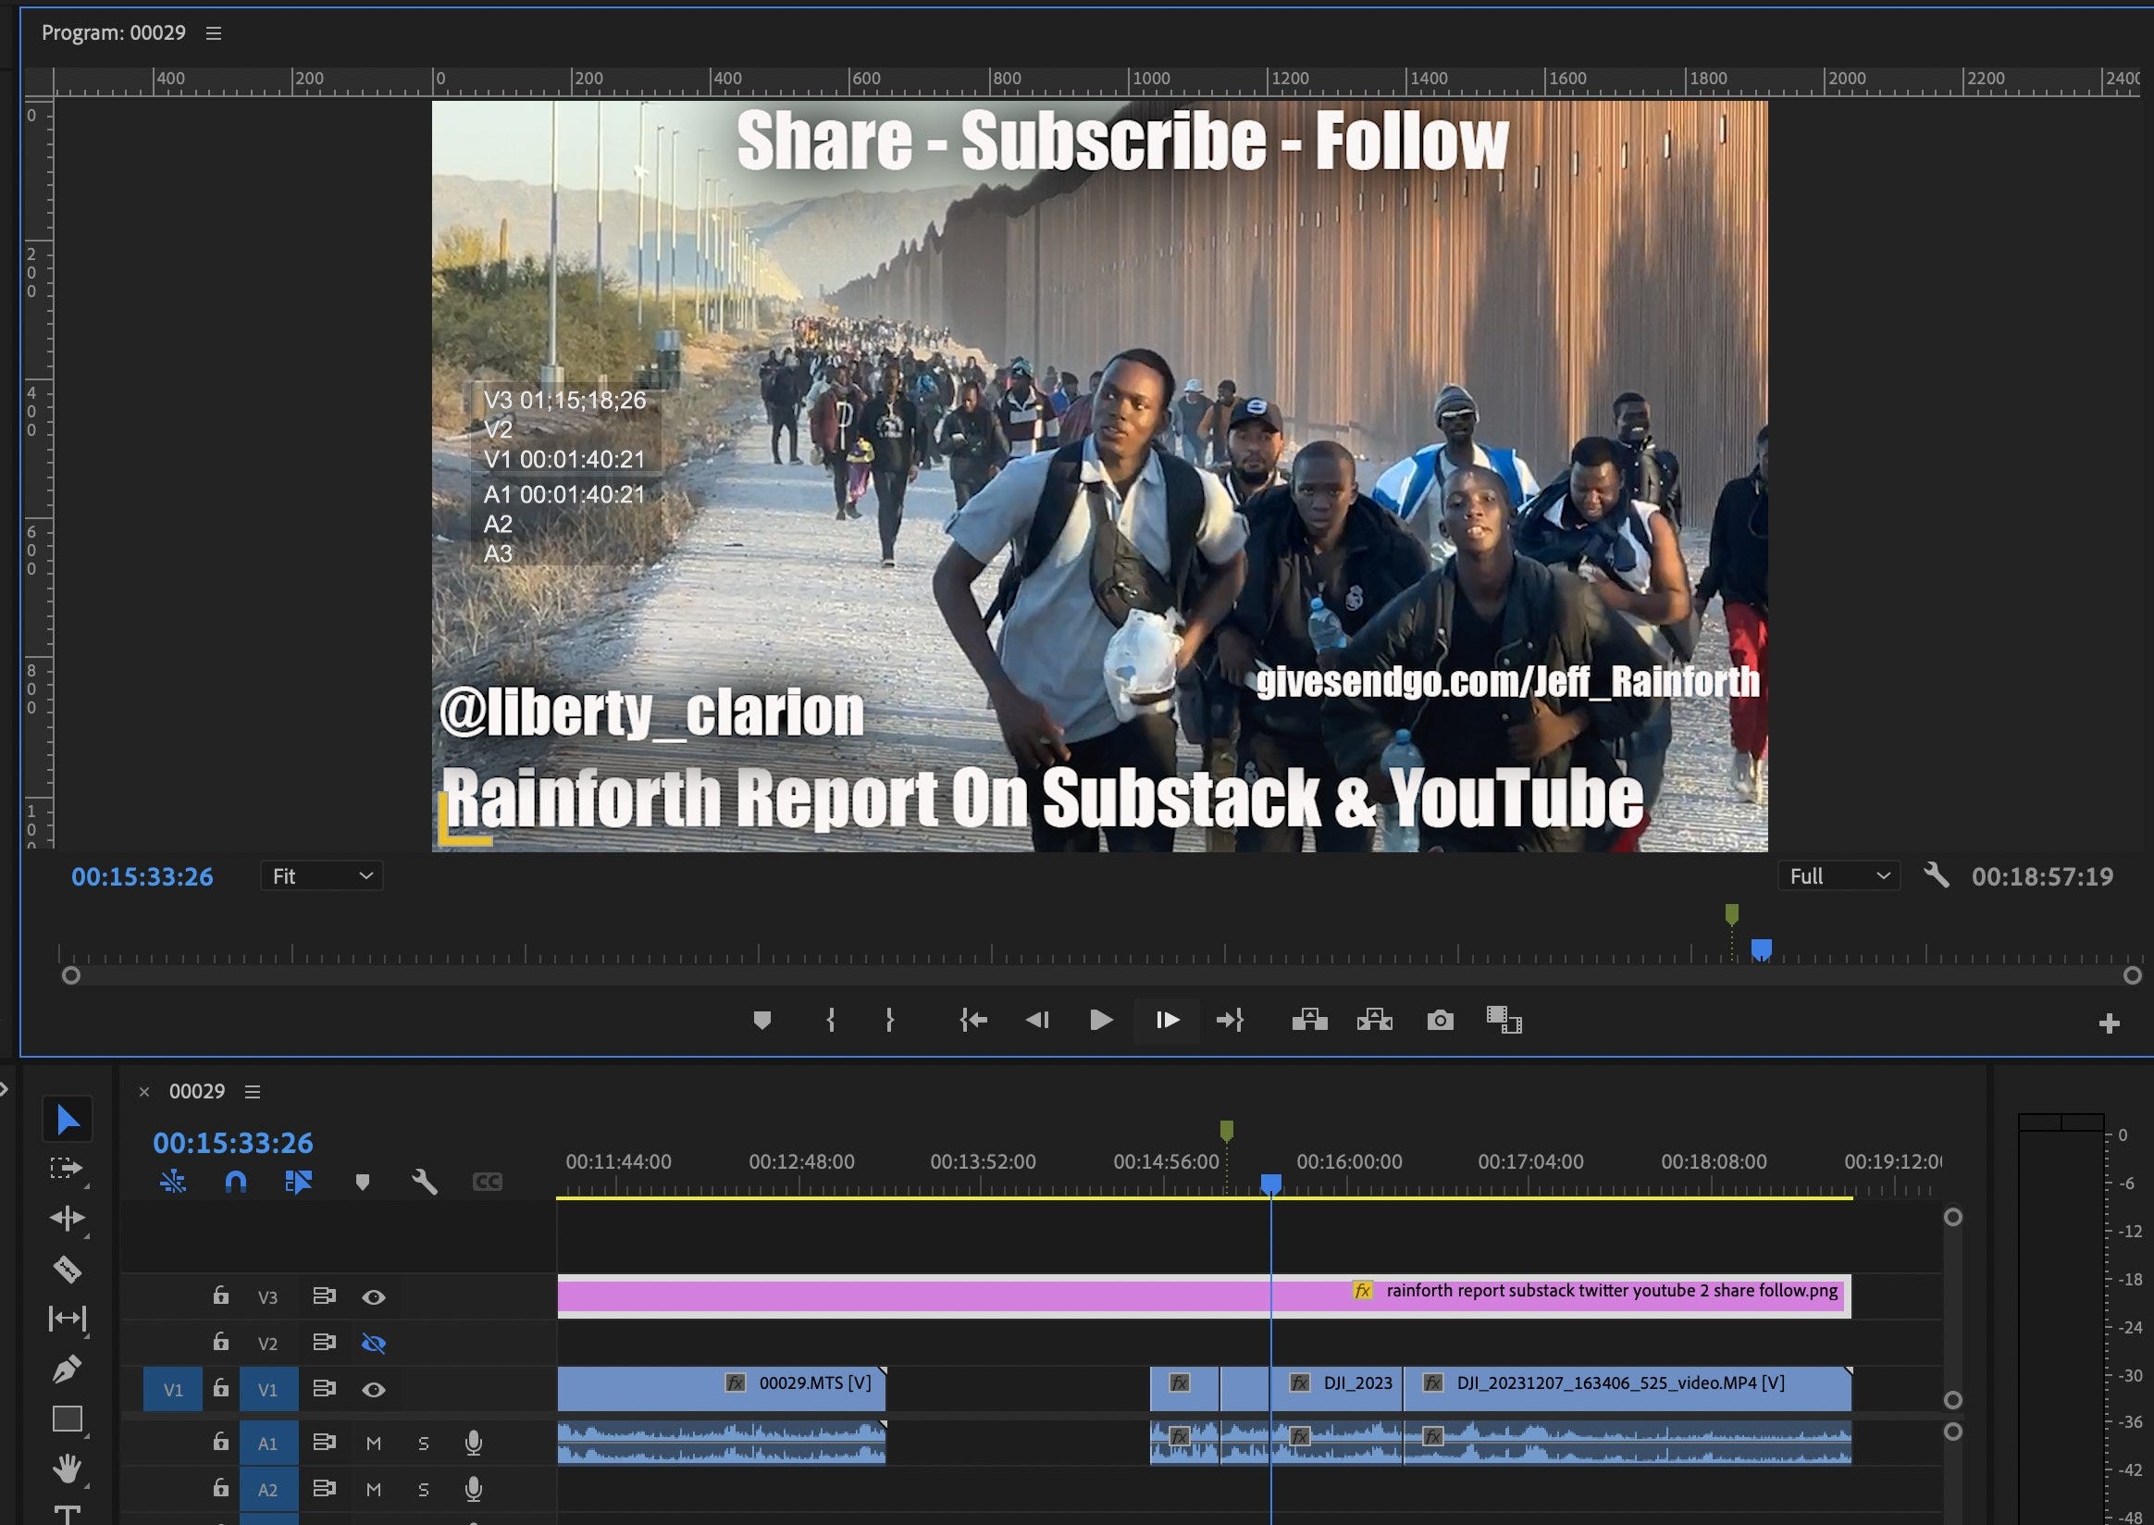Add marker in timeline panel
The width and height of the screenshot is (2154, 1525).
(x=363, y=1182)
